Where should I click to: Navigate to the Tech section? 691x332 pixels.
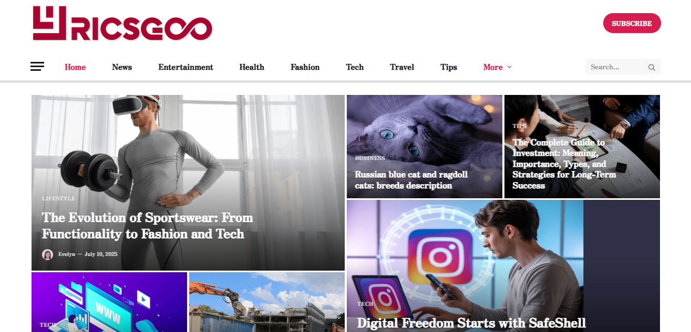(355, 67)
